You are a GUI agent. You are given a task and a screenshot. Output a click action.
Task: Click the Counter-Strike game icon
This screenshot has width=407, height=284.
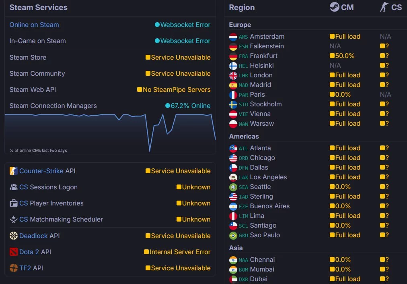(14, 171)
